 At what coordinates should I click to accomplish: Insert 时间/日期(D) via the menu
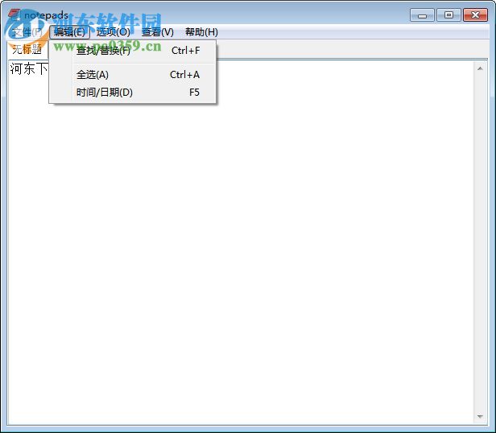[133, 93]
